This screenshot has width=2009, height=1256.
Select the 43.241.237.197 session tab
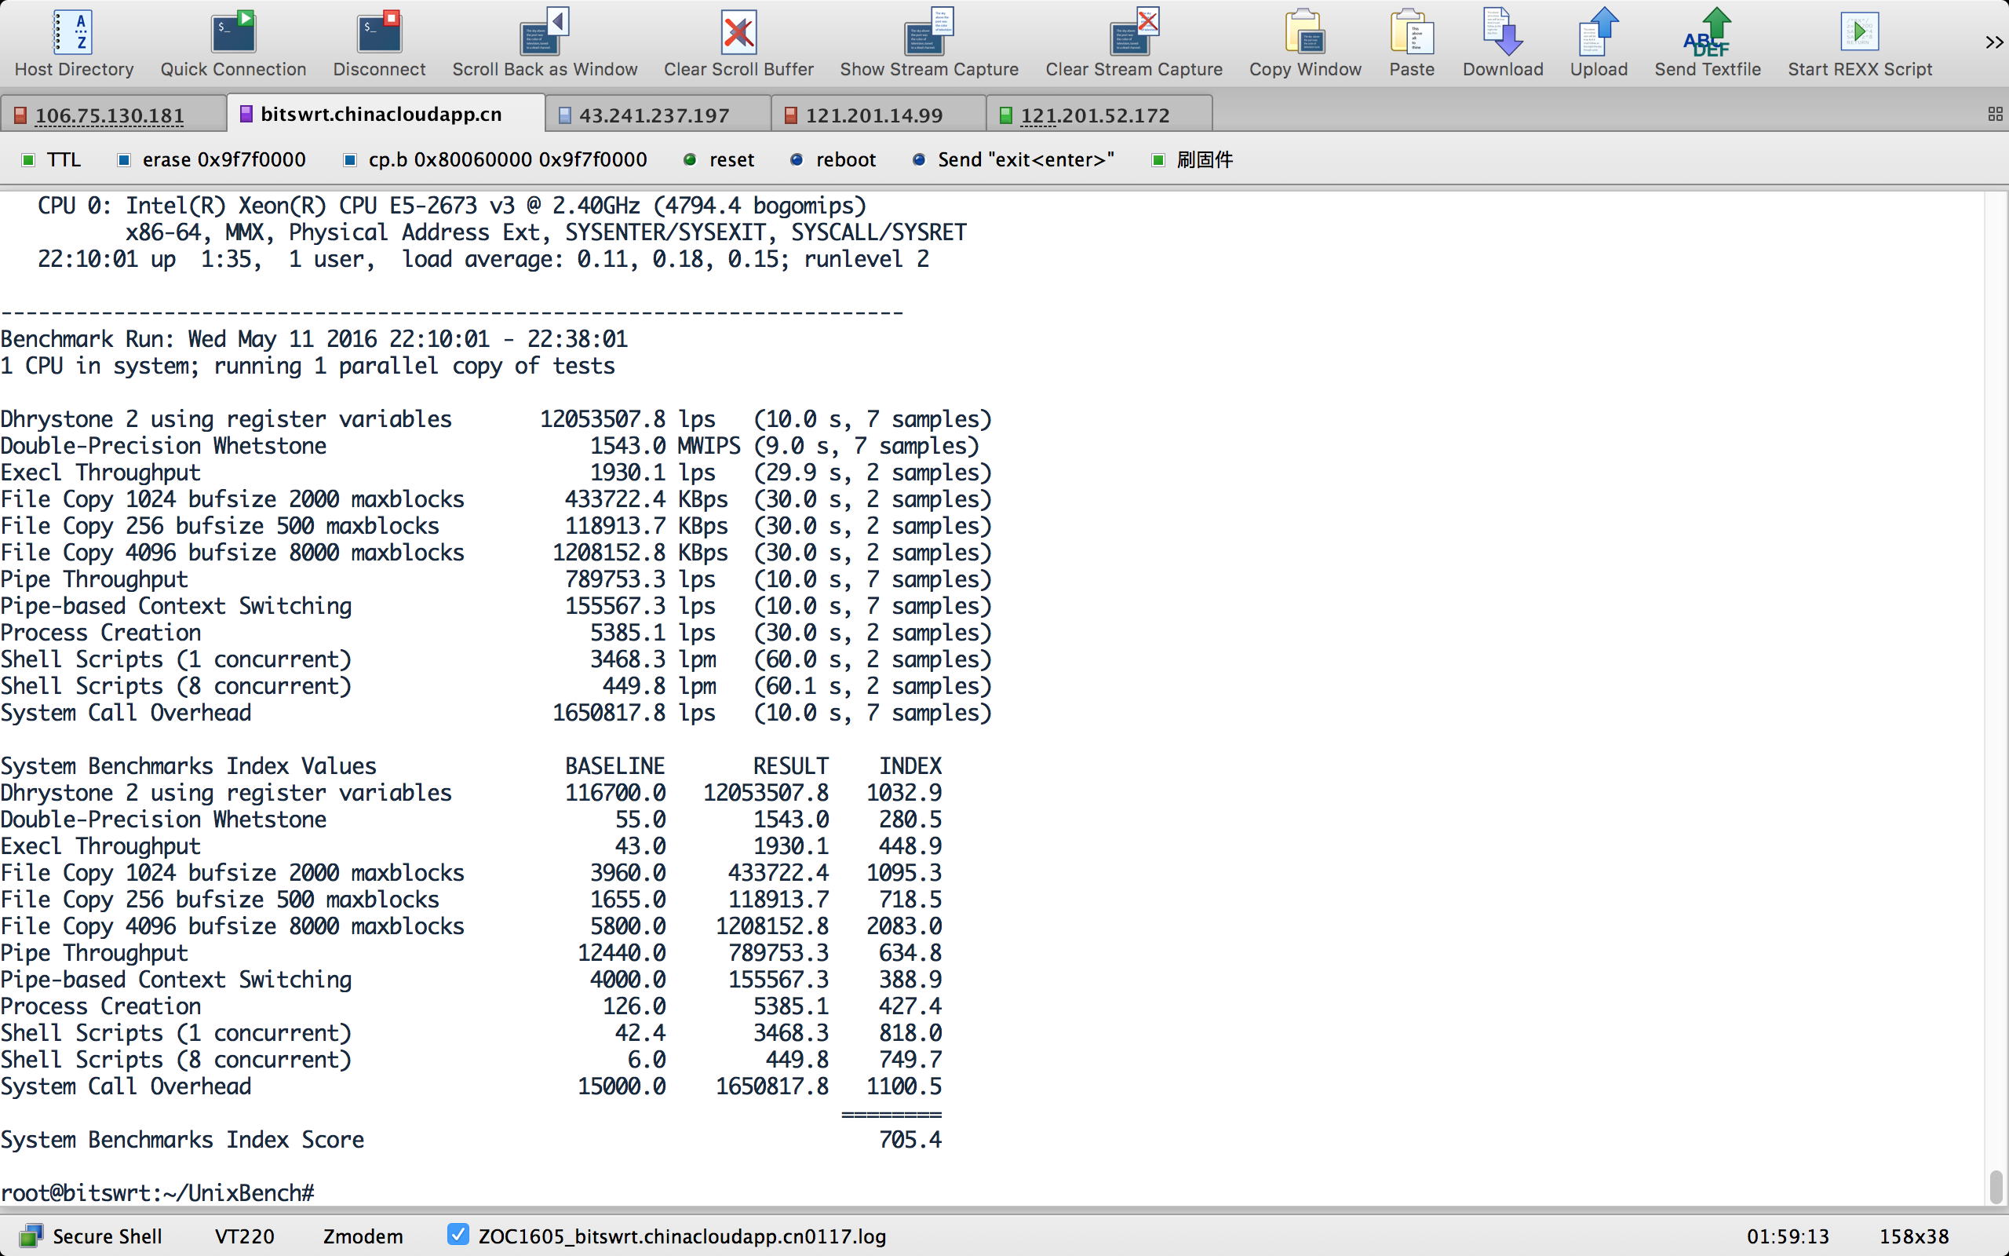tap(654, 115)
